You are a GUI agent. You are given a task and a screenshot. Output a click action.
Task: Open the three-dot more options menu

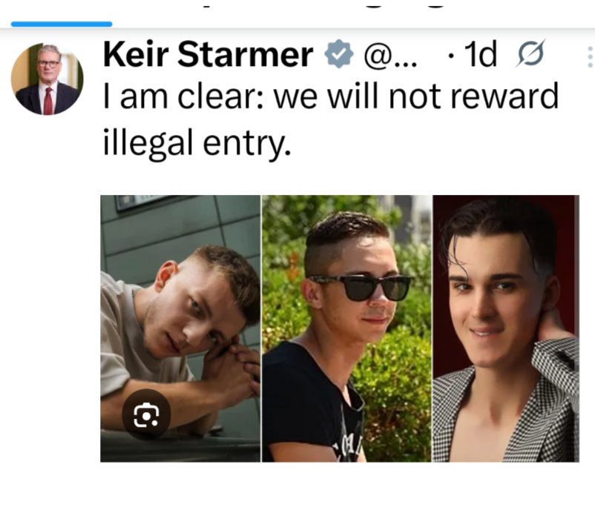pos(590,57)
